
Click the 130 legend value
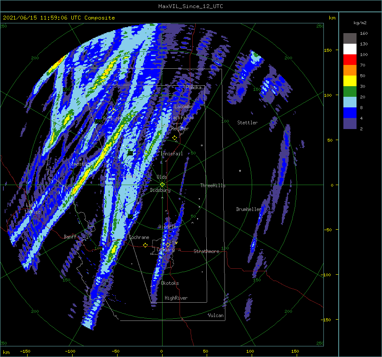pos(364,44)
